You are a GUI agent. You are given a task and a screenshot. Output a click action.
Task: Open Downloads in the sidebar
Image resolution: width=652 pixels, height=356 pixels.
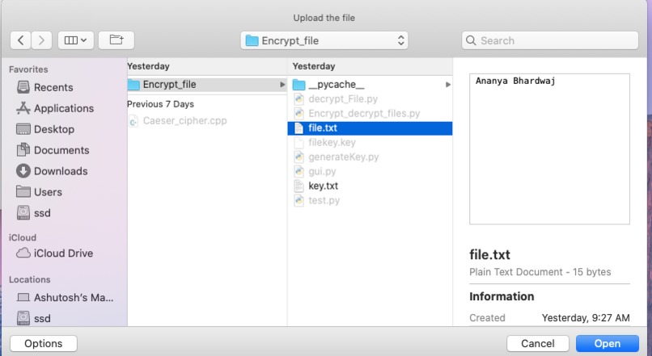[61, 171]
